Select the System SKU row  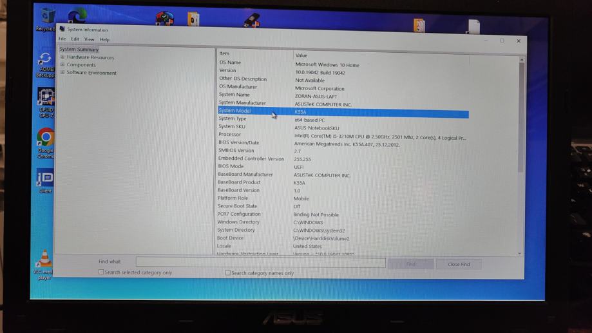(x=343, y=128)
